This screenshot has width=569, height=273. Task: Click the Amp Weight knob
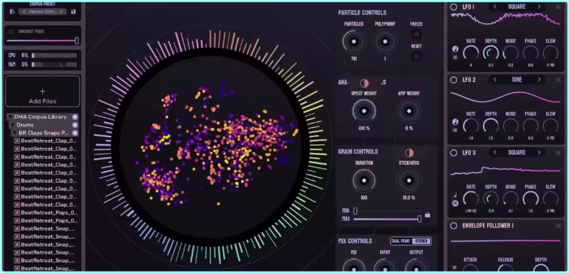pos(408,111)
